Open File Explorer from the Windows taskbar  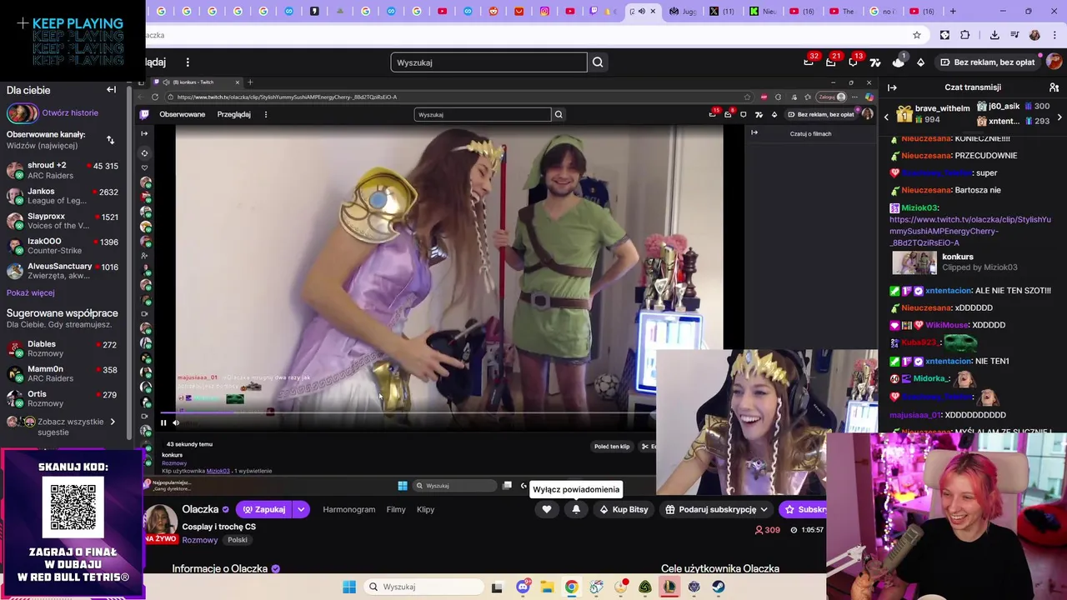click(547, 587)
